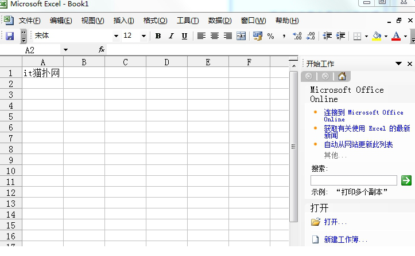Click the vertical scrollbar thumb
The width and height of the screenshot is (415, 256).
point(293,147)
